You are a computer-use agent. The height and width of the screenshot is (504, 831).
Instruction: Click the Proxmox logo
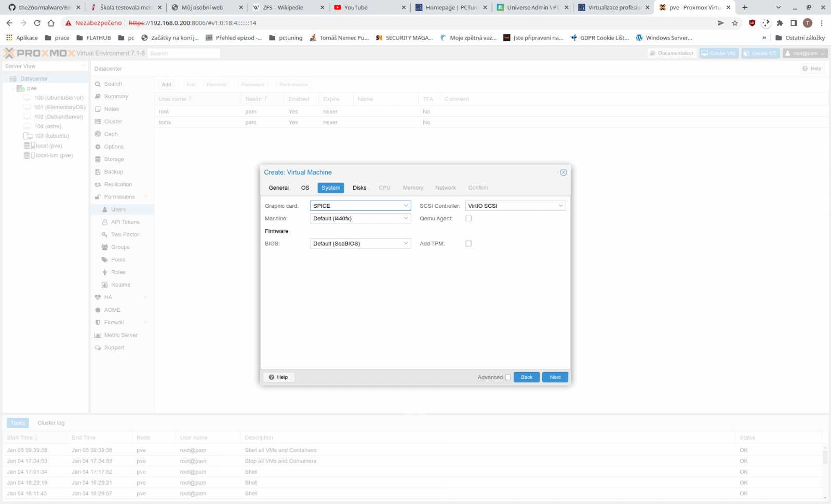[x=39, y=53]
